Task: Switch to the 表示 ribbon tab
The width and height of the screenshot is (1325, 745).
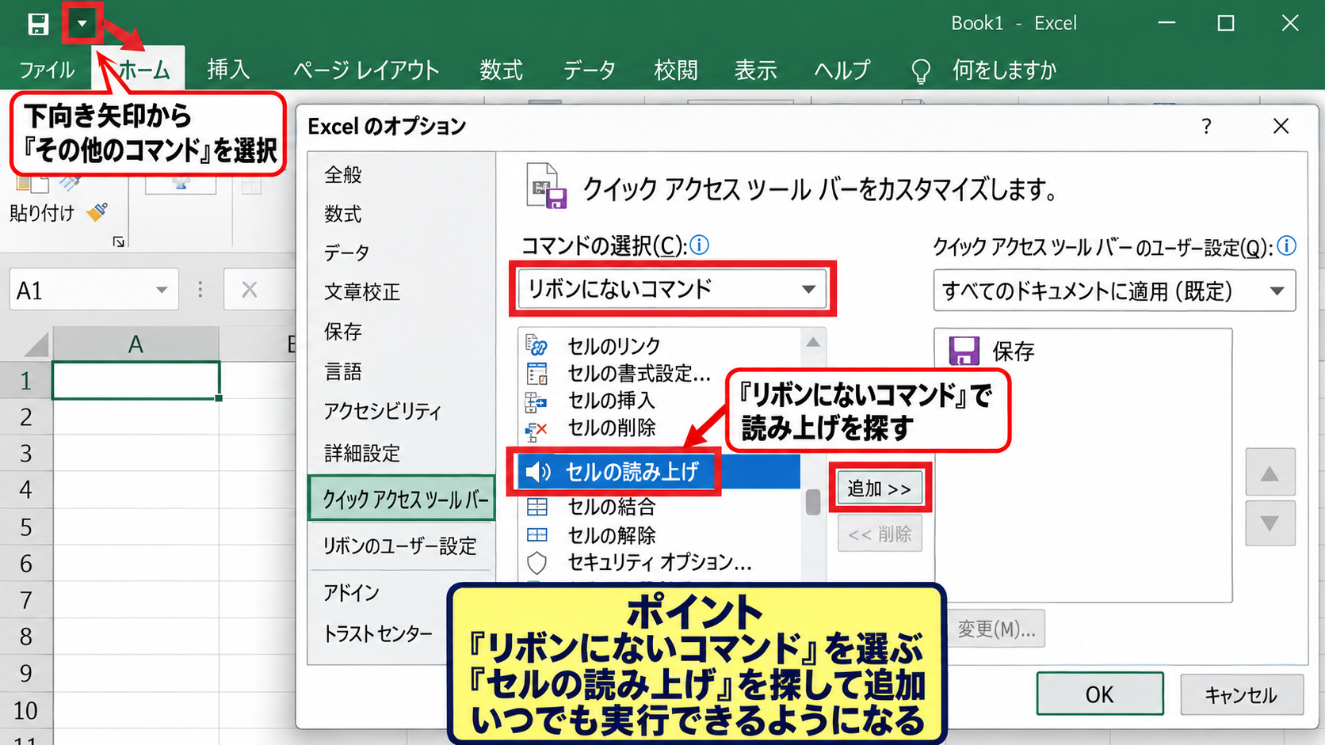Action: (x=755, y=70)
